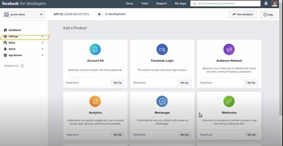Click the PRODUCTS sidebar label
The width and height of the screenshot is (283, 146).
[x=11, y=66]
